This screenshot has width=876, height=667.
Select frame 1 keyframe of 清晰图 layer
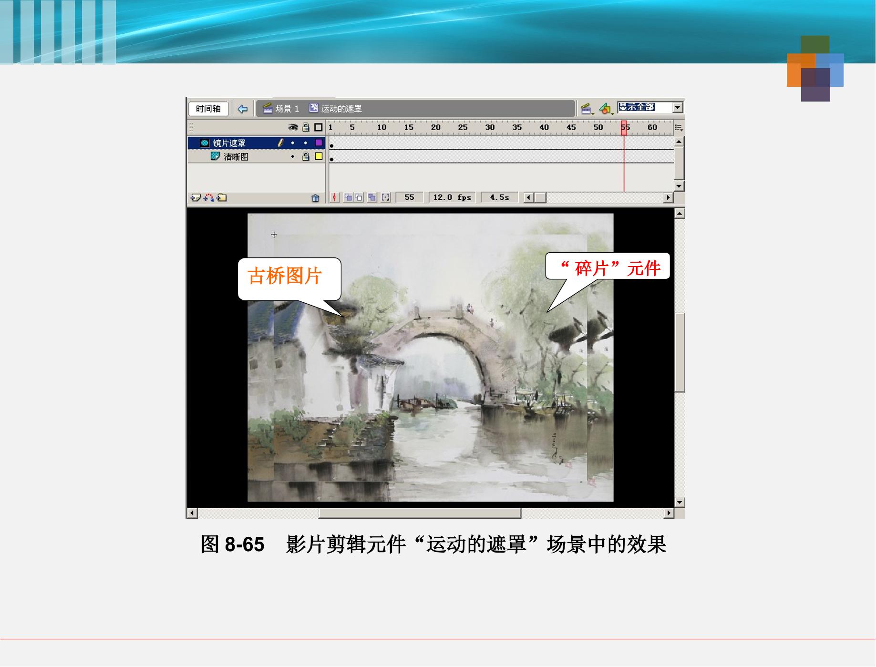(331, 157)
